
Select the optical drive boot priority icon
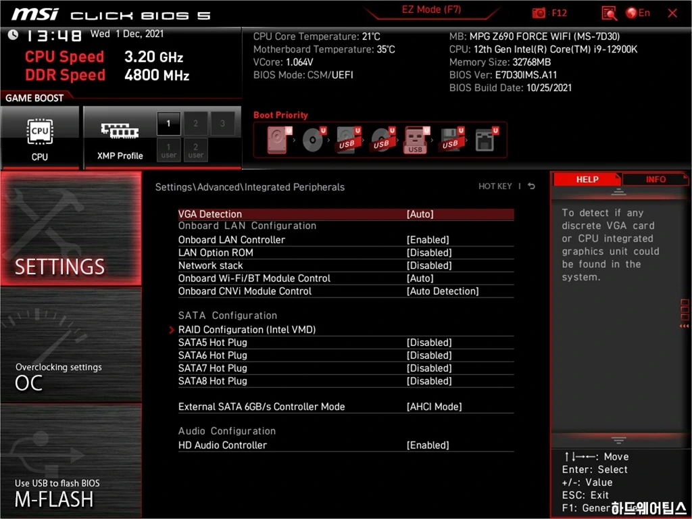click(x=314, y=140)
